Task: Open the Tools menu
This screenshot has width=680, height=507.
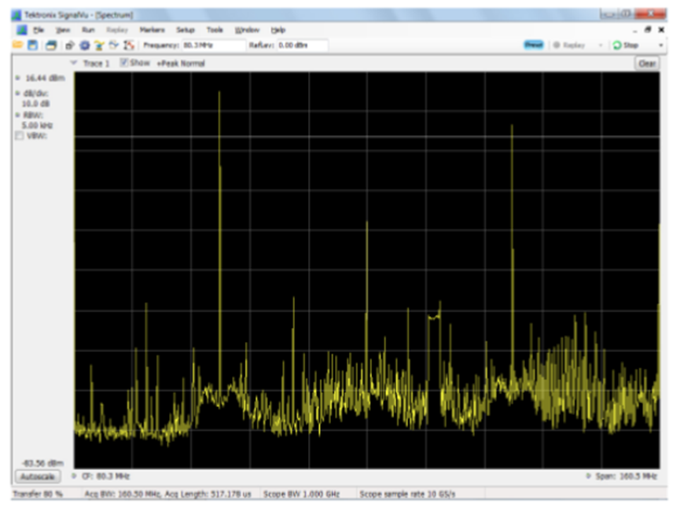Action: click(215, 30)
